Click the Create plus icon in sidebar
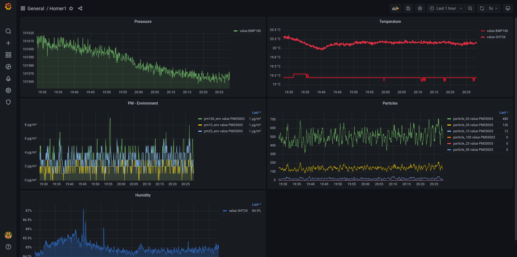517x257 pixels. tap(8, 43)
